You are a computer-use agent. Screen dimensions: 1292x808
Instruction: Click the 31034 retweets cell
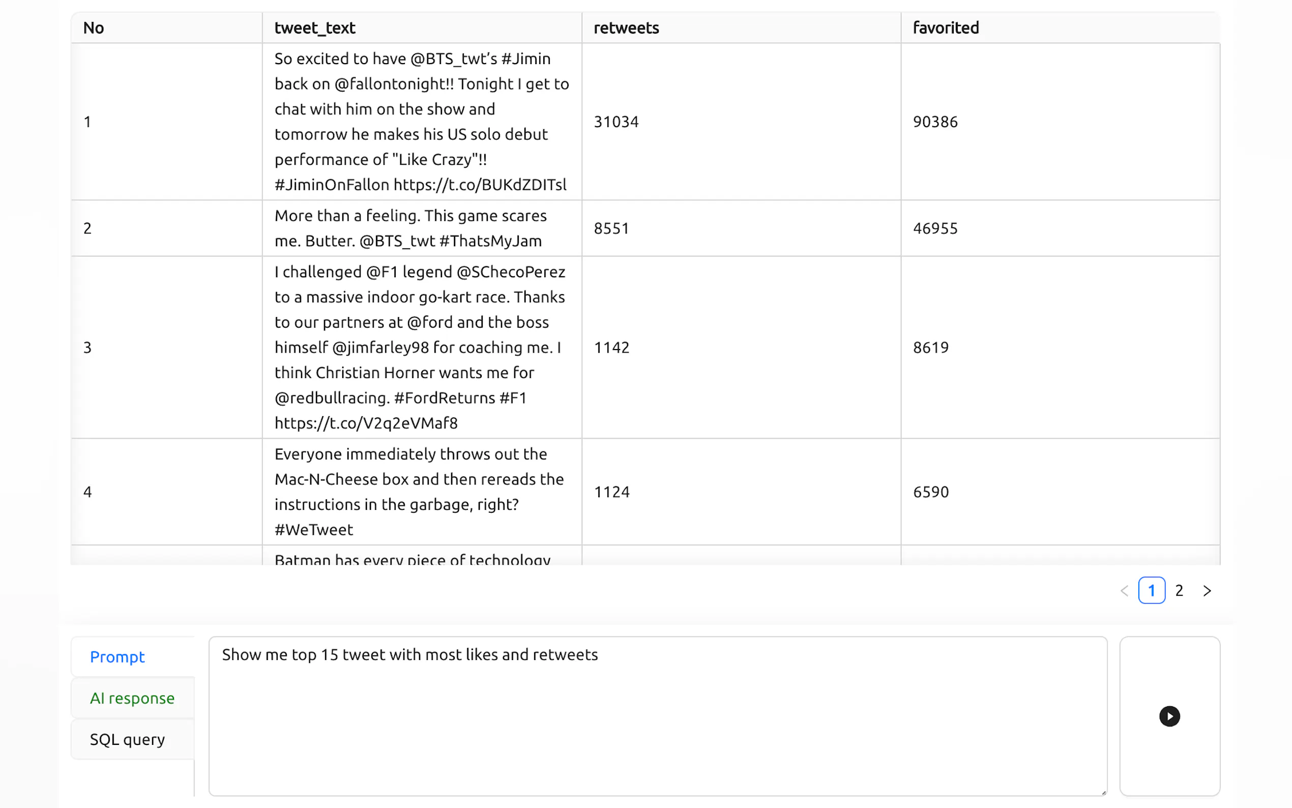tap(616, 122)
